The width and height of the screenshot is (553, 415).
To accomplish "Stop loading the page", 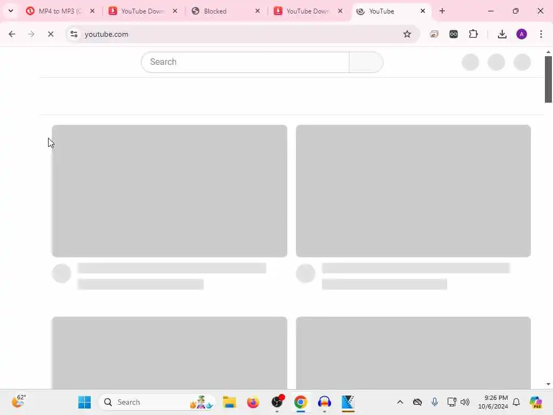I will (50, 34).
